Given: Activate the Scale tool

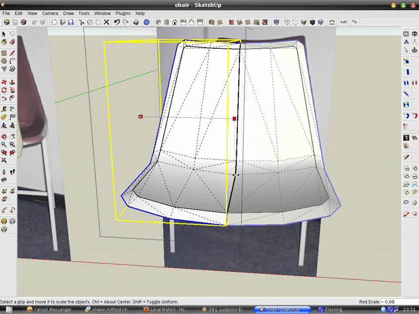Looking at the screenshot, I should (4, 98).
